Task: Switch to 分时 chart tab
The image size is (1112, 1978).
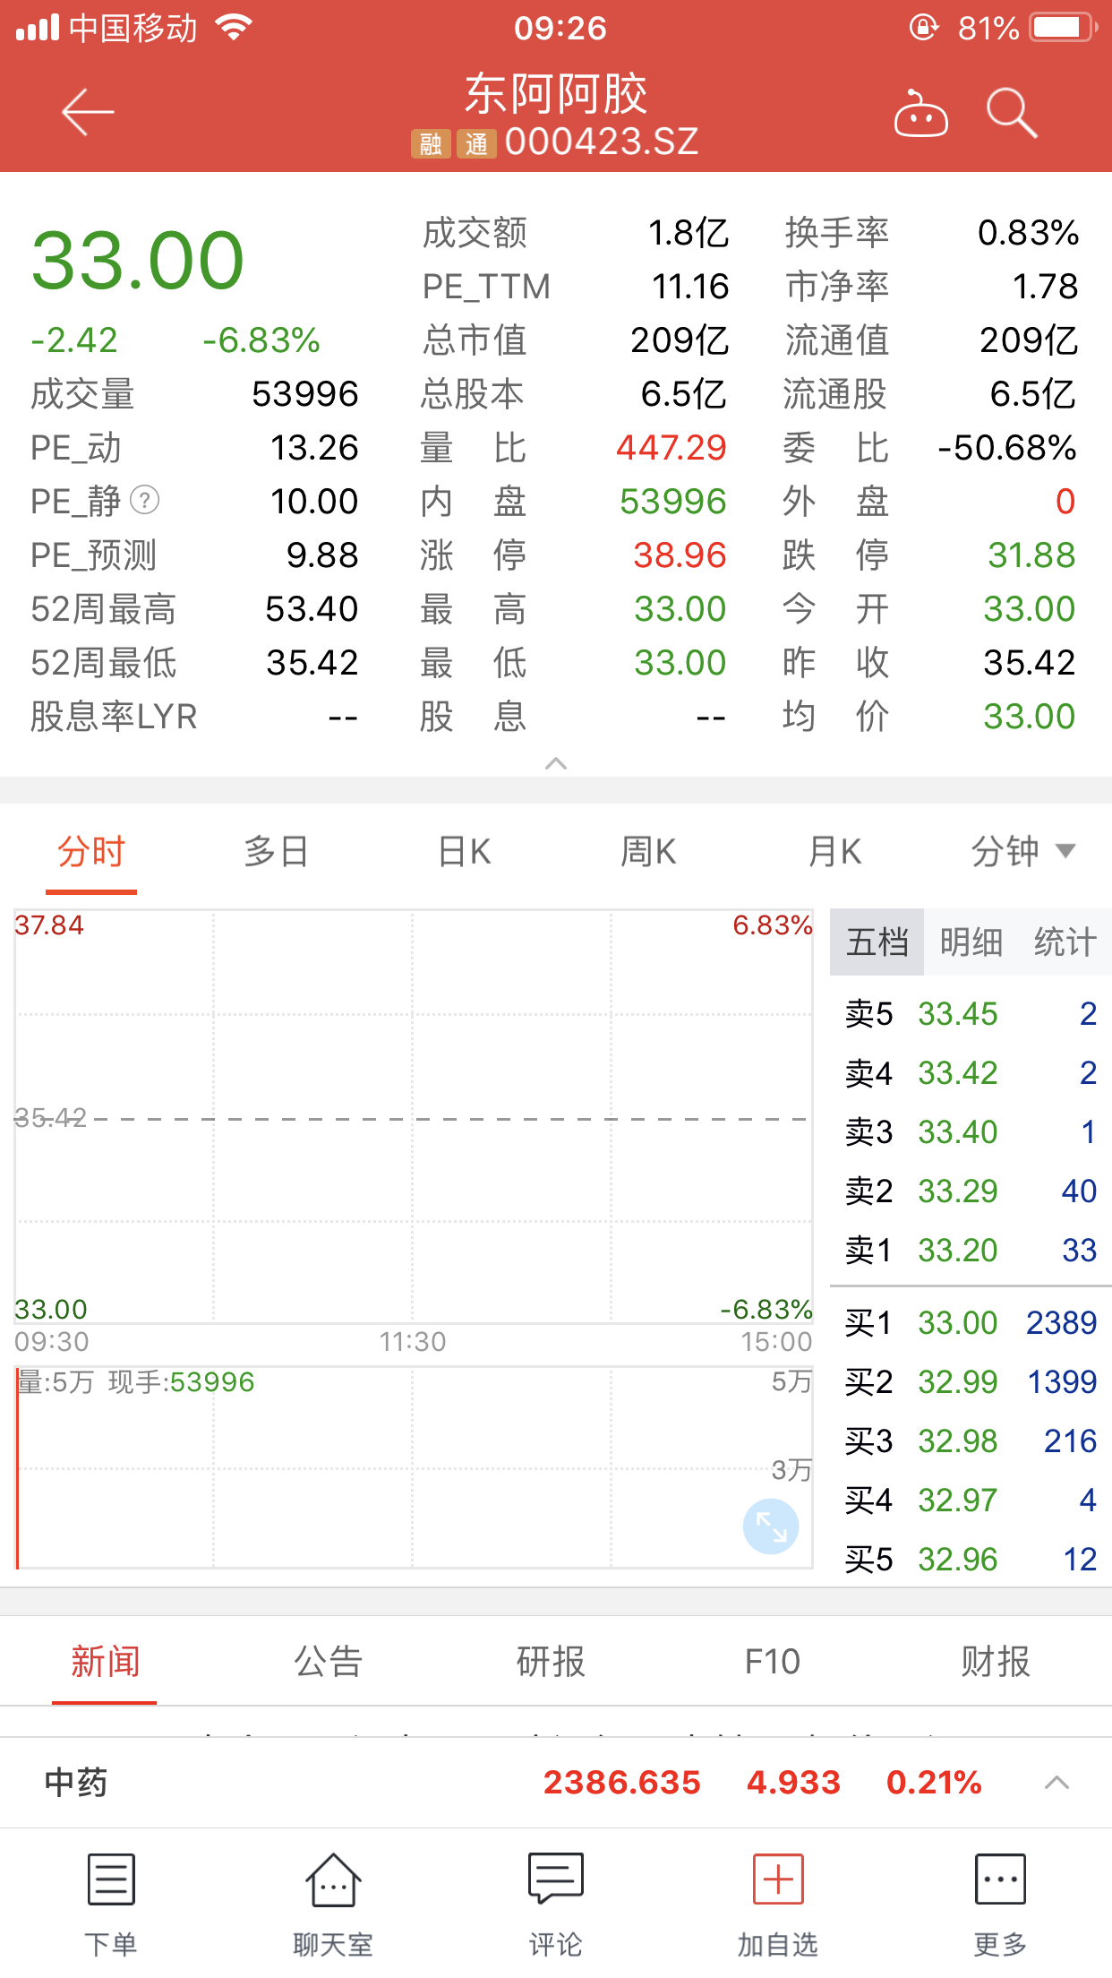Action: pos(91,851)
